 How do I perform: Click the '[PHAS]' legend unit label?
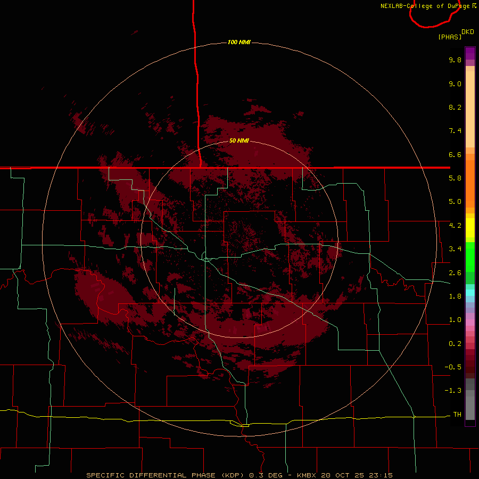click(450, 37)
